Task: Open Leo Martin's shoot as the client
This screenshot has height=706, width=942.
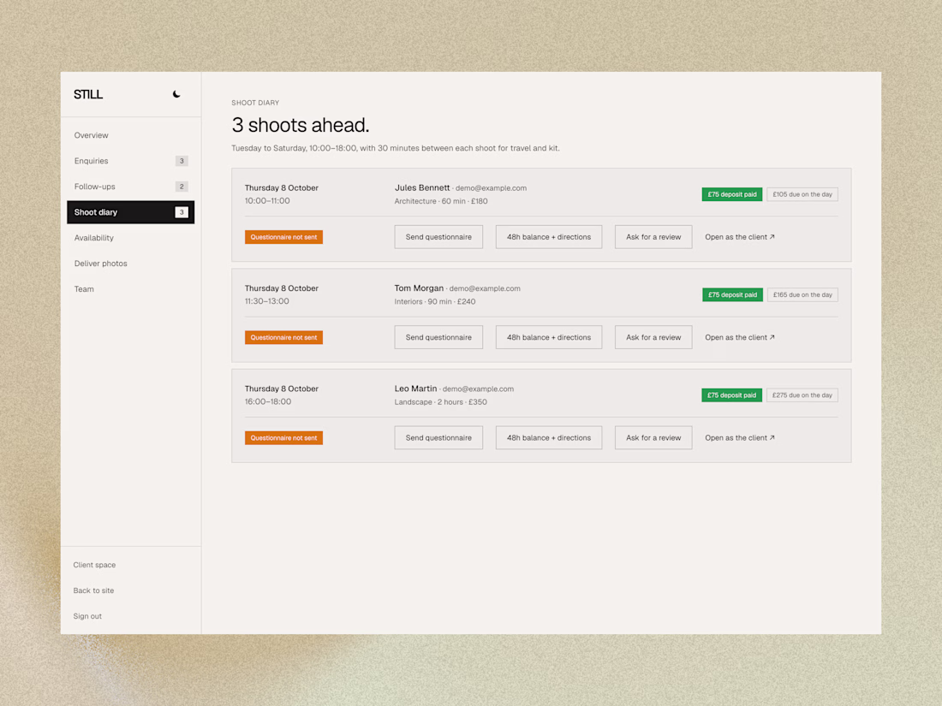Action: 740,437
